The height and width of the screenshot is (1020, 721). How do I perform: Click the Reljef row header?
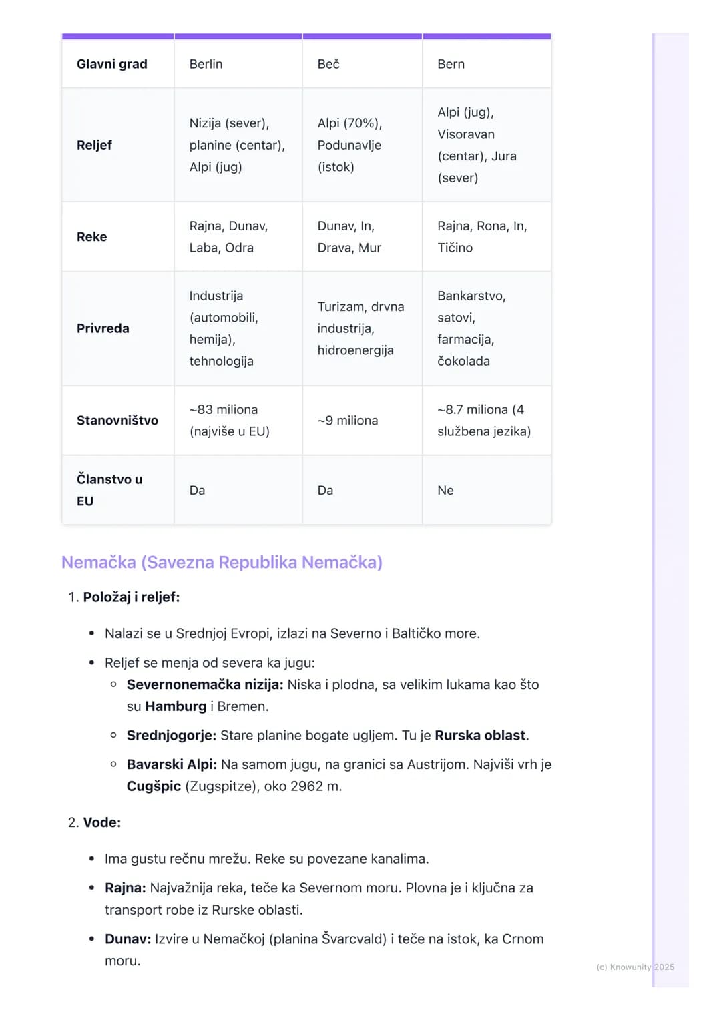pyautogui.click(x=117, y=145)
